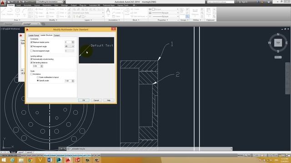Click Cancel in Modify Multileader Style dialog

click(x=96, y=101)
